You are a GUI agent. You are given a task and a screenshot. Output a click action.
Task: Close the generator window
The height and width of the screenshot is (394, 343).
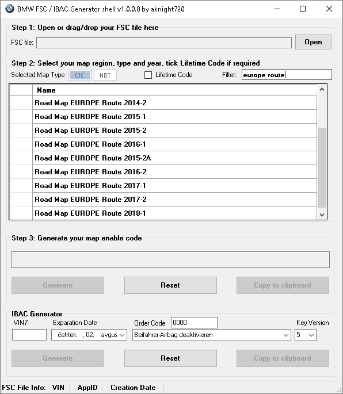pos(329,9)
